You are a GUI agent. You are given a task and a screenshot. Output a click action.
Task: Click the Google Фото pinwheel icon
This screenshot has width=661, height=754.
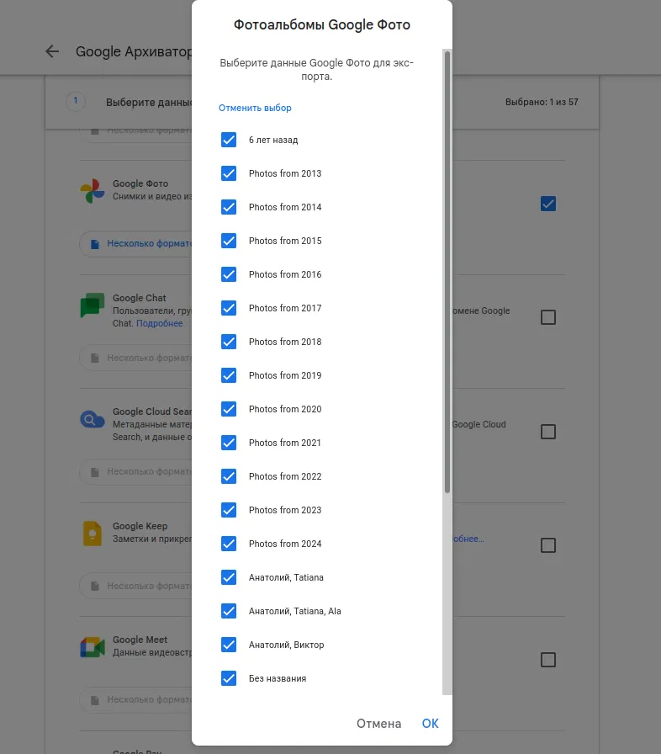[x=93, y=191]
